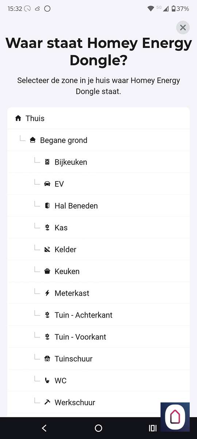Click the door icon beside Hal Beneden
197x439 pixels.
coord(47,206)
